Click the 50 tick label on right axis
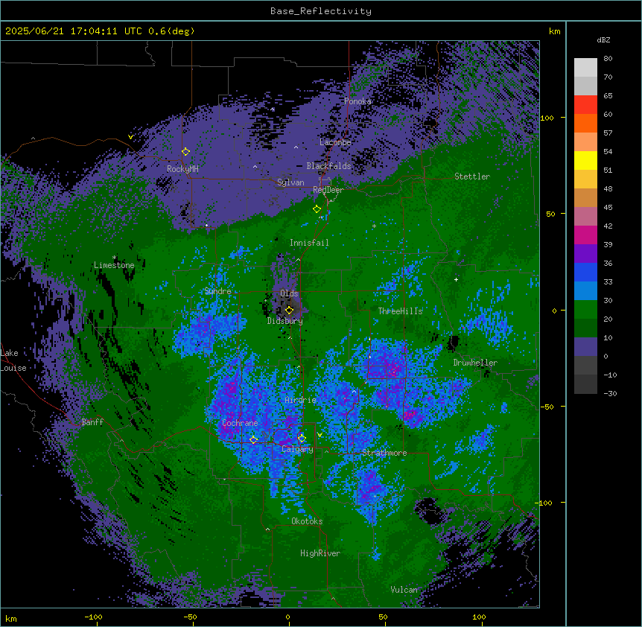 [x=550, y=214]
